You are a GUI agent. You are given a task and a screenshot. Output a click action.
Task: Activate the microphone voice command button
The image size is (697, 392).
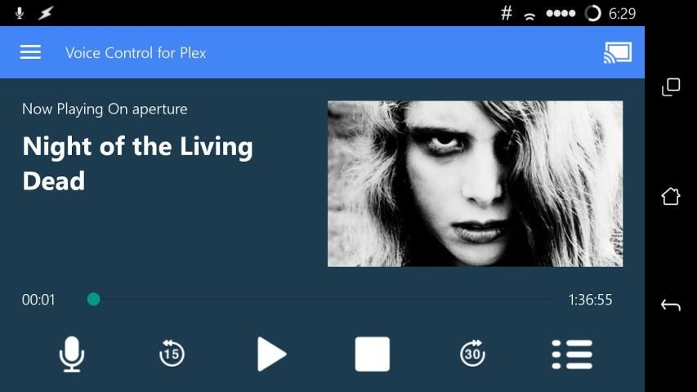coord(72,354)
